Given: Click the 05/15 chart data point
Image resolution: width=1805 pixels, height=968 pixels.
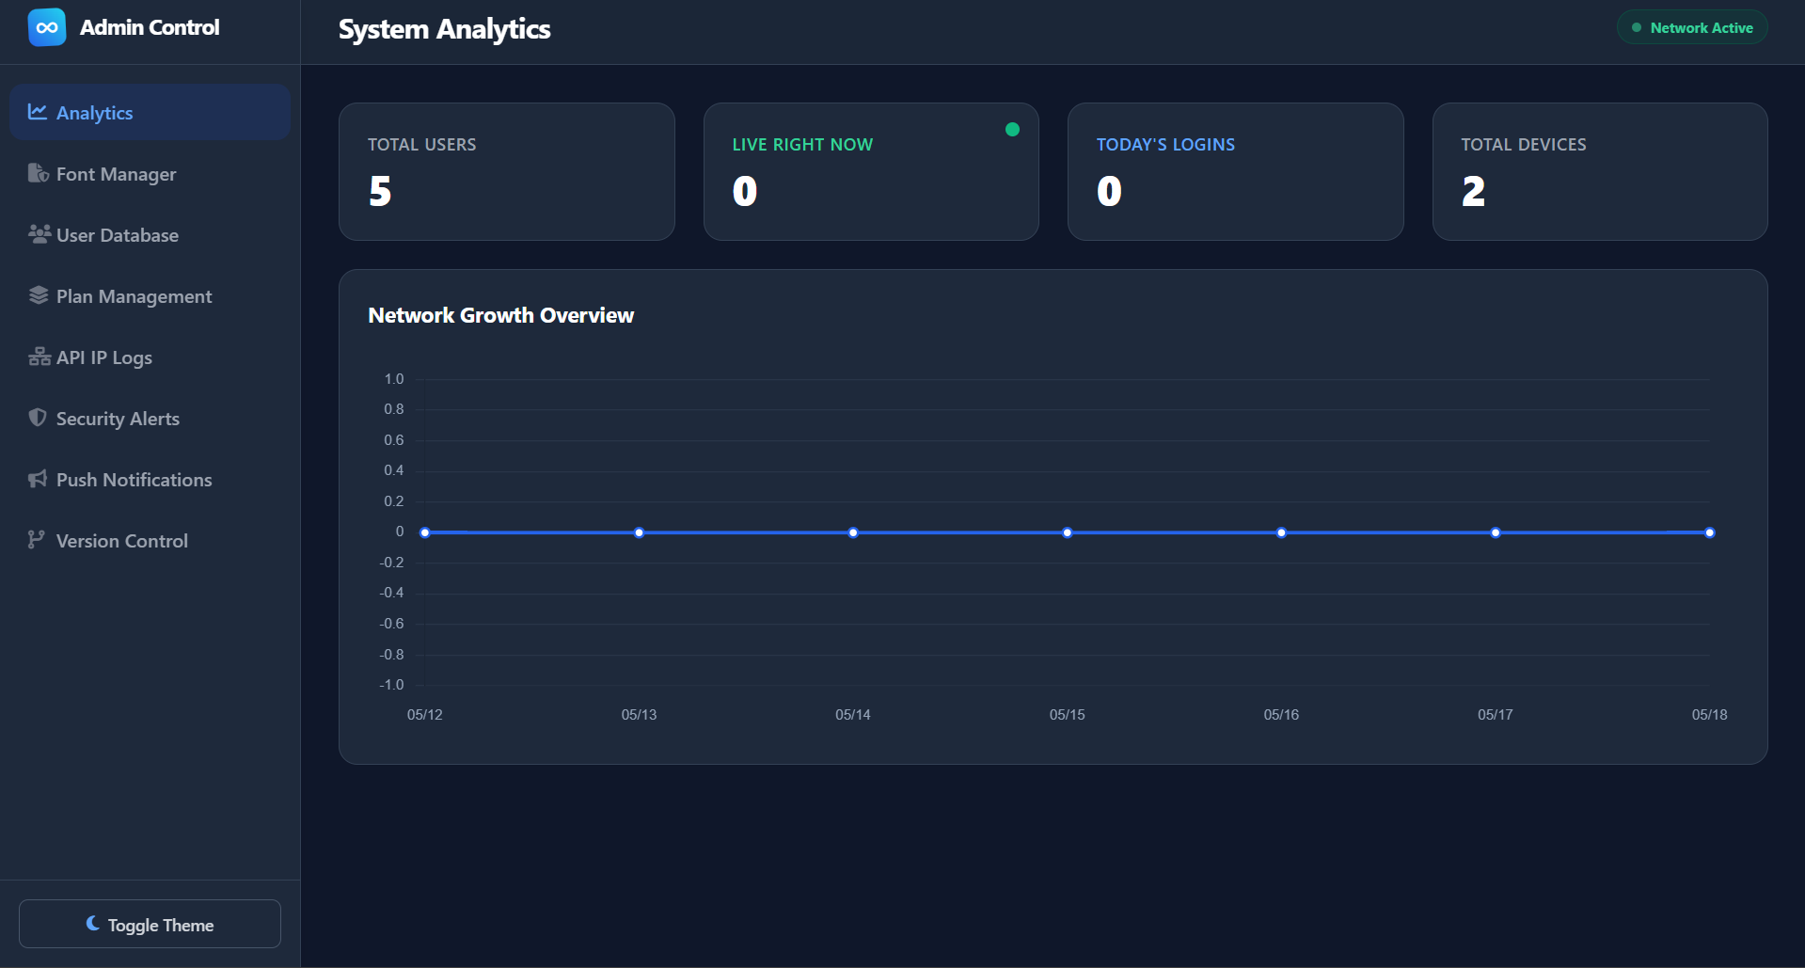Looking at the screenshot, I should [1068, 532].
